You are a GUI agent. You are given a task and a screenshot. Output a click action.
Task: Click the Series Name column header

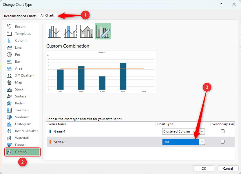click(x=57, y=124)
